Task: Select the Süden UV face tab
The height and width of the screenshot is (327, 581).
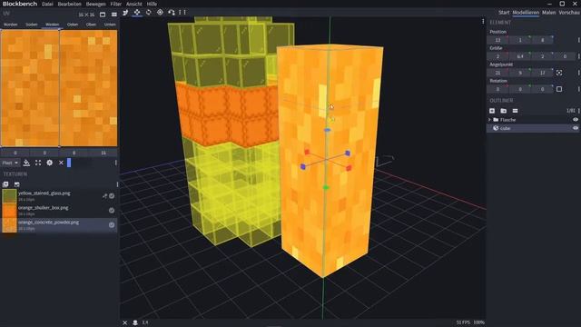Action: click(x=32, y=25)
